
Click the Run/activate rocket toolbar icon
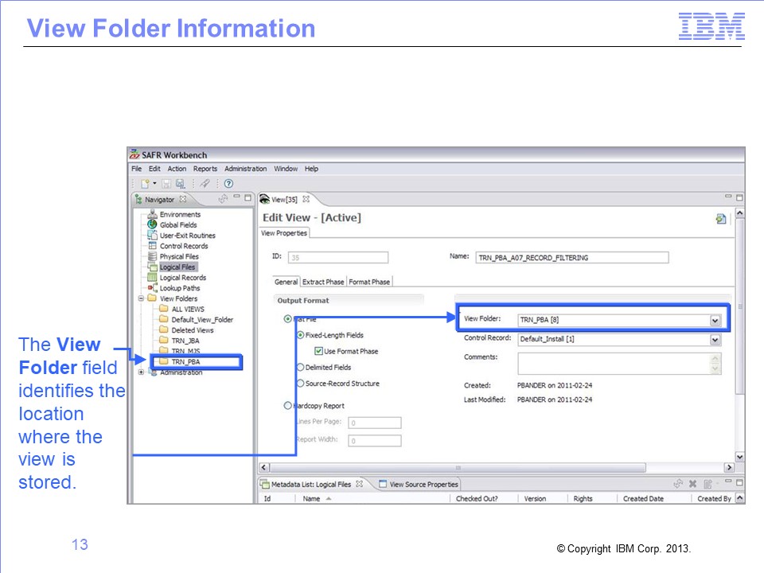pyautogui.click(x=205, y=184)
